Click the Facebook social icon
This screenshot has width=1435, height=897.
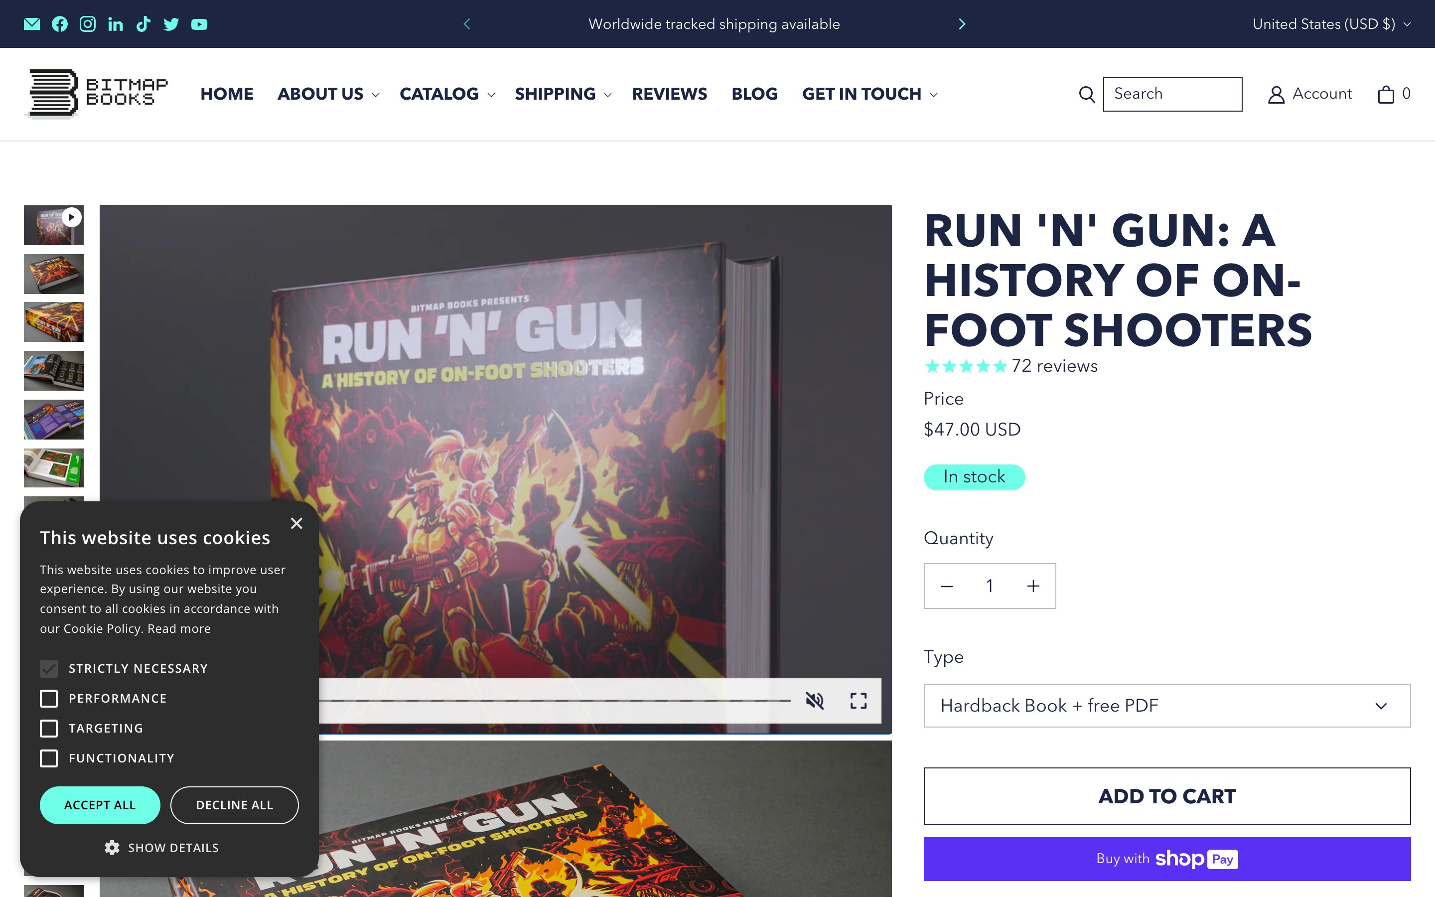point(60,24)
